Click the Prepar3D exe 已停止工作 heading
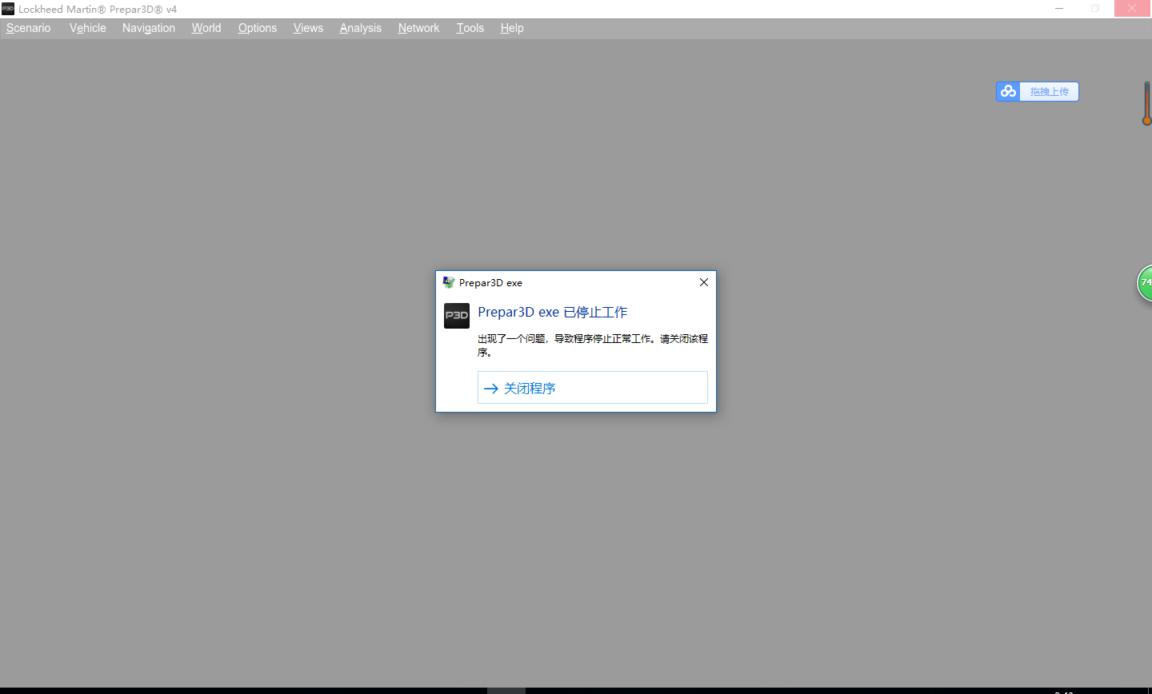This screenshot has width=1152, height=694. [x=553, y=312]
